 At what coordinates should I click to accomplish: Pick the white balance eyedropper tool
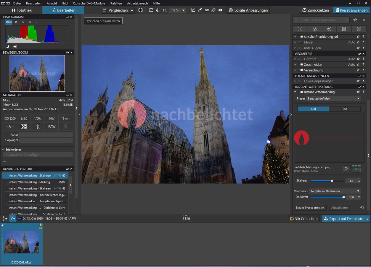tap(200, 10)
